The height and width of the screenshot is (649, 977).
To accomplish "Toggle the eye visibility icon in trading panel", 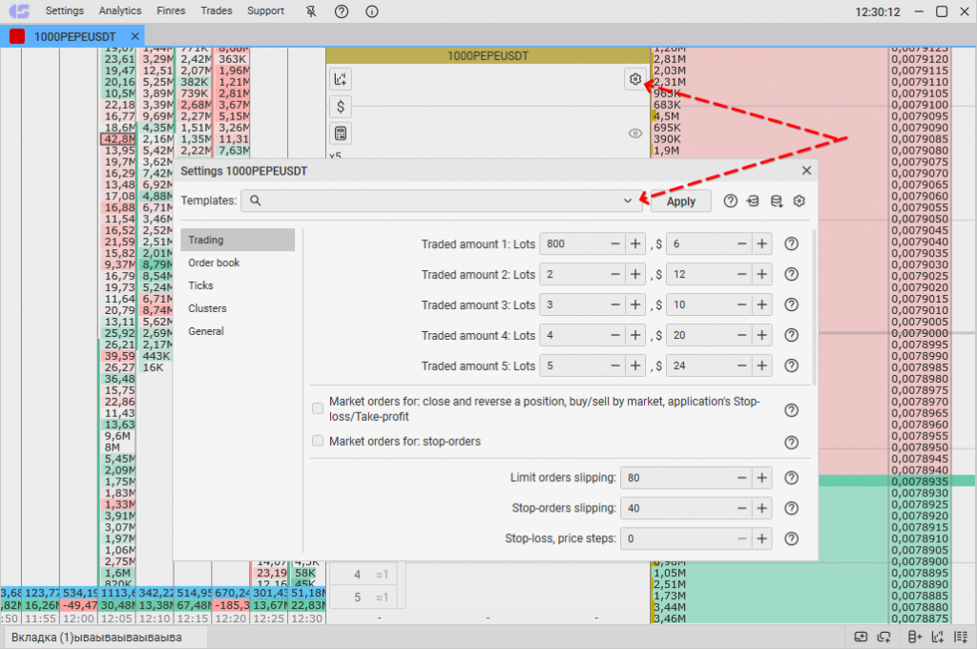I will 634,134.
